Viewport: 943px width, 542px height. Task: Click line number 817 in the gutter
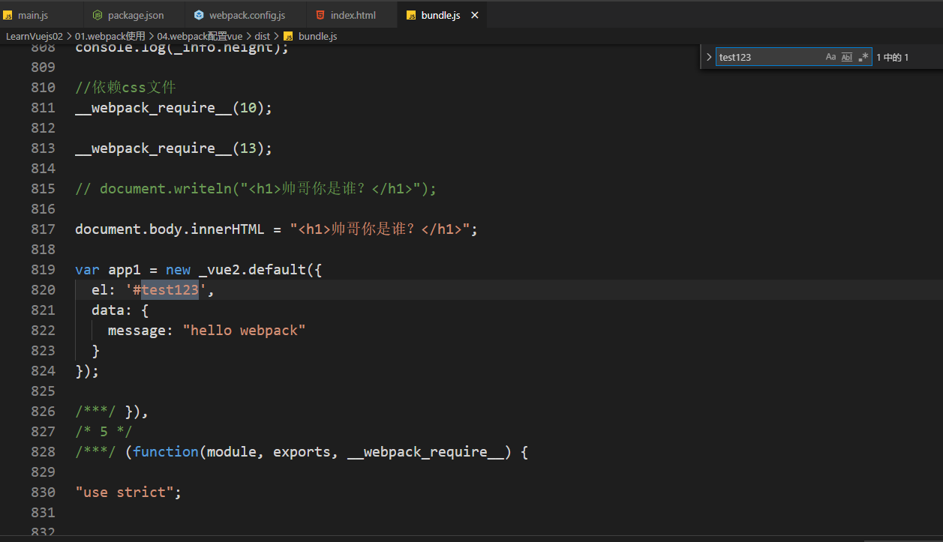click(x=43, y=229)
